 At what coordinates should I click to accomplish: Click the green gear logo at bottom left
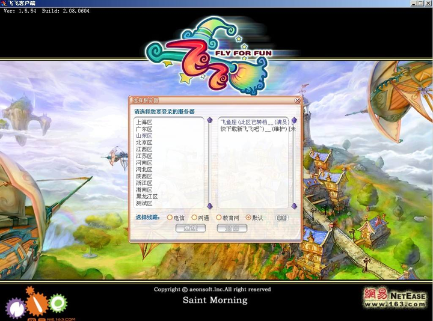pyautogui.click(x=58, y=303)
